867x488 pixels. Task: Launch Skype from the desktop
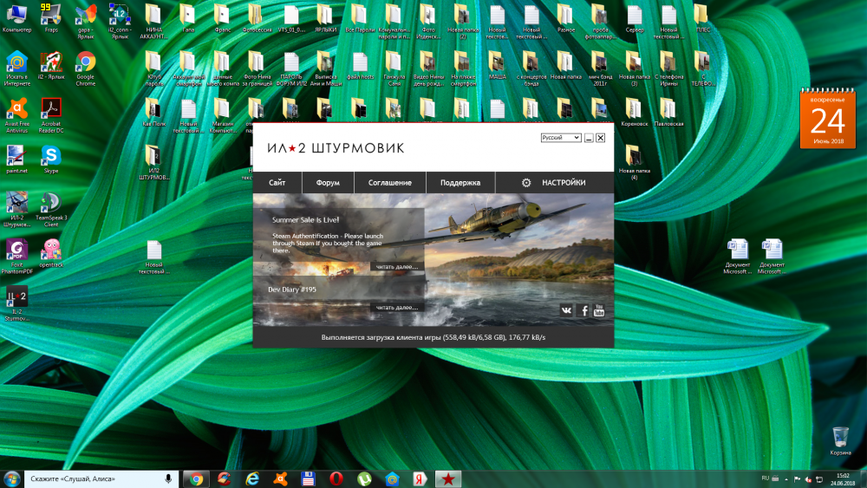click(51, 159)
